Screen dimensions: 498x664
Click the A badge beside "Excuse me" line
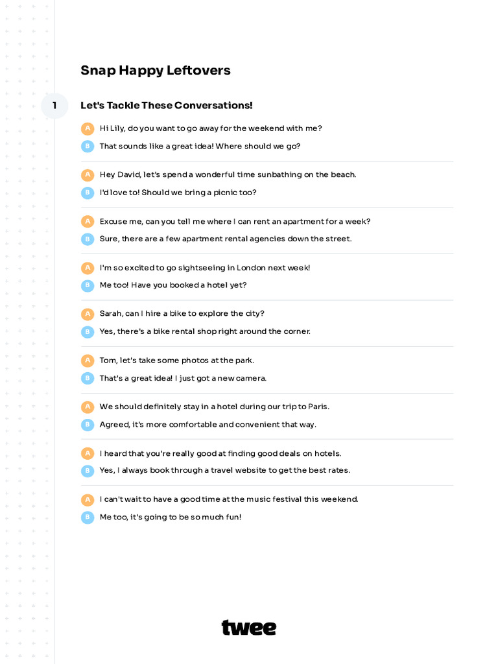(88, 222)
